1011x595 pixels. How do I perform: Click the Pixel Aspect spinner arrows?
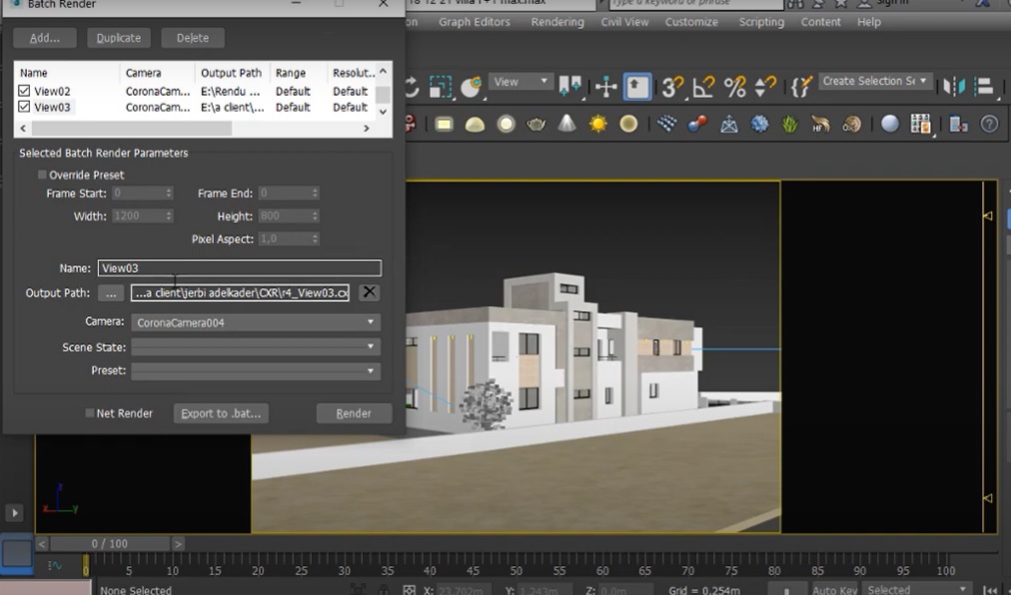pos(315,239)
